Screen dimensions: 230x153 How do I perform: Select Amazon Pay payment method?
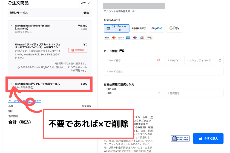pyautogui.click(x=139, y=28)
